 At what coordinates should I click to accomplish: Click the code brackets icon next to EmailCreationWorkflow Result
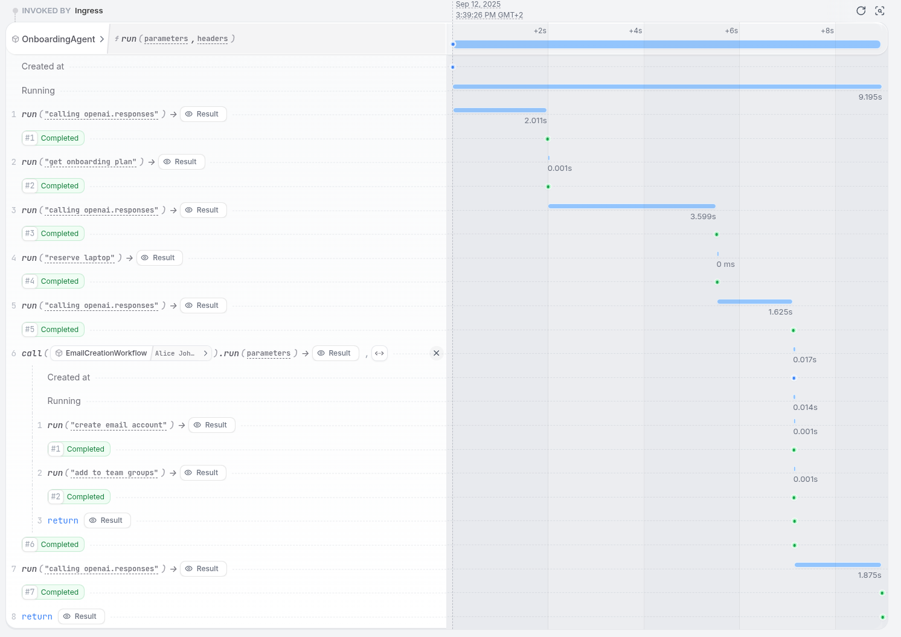tap(379, 353)
